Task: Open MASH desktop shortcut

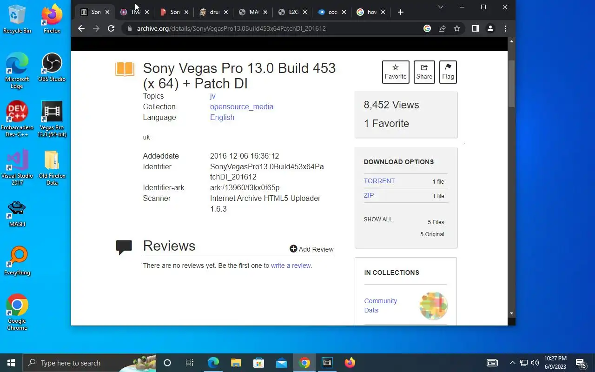Action: [x=17, y=213]
